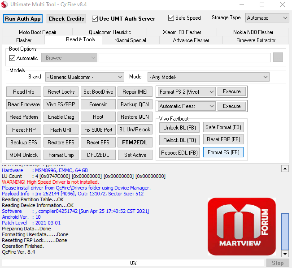Click Set Active button
This screenshot has width=292, height=268.
click(135, 155)
